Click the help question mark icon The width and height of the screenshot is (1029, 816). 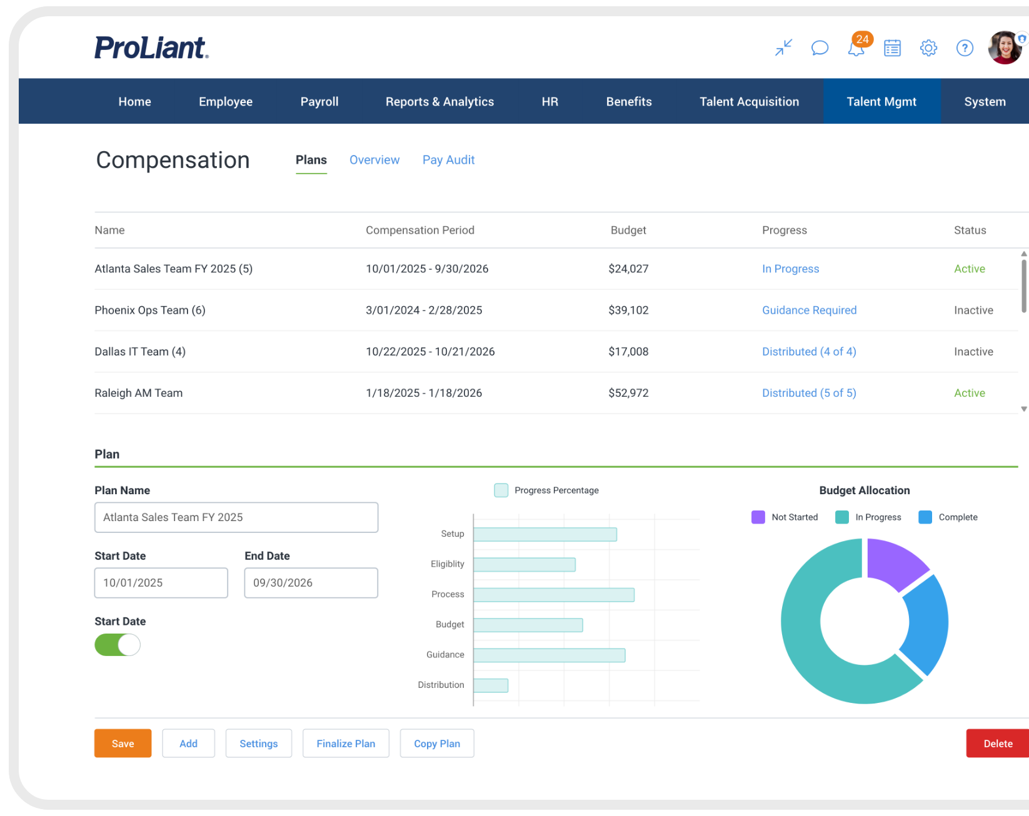coord(965,47)
